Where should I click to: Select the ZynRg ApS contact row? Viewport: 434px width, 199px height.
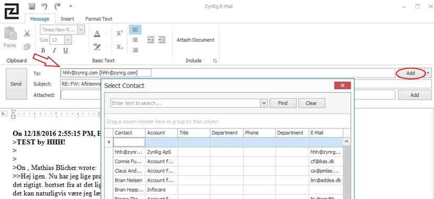(x=224, y=152)
